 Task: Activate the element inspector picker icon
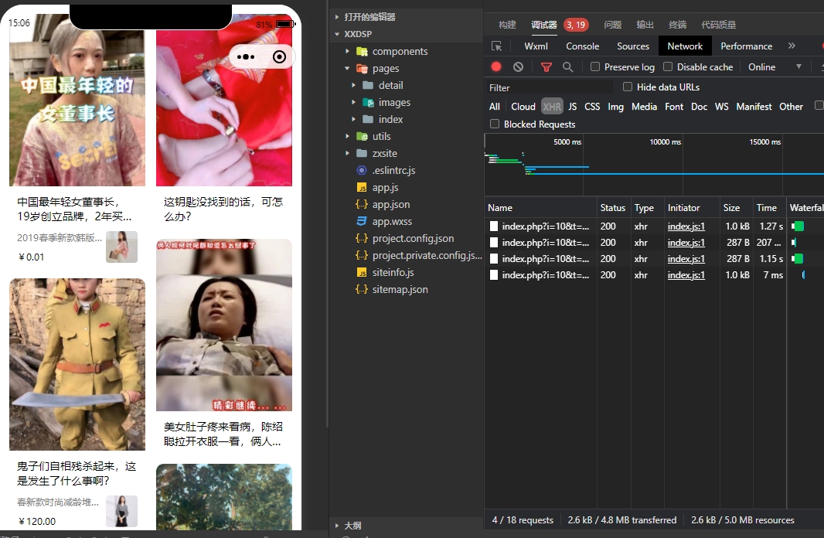(x=496, y=46)
